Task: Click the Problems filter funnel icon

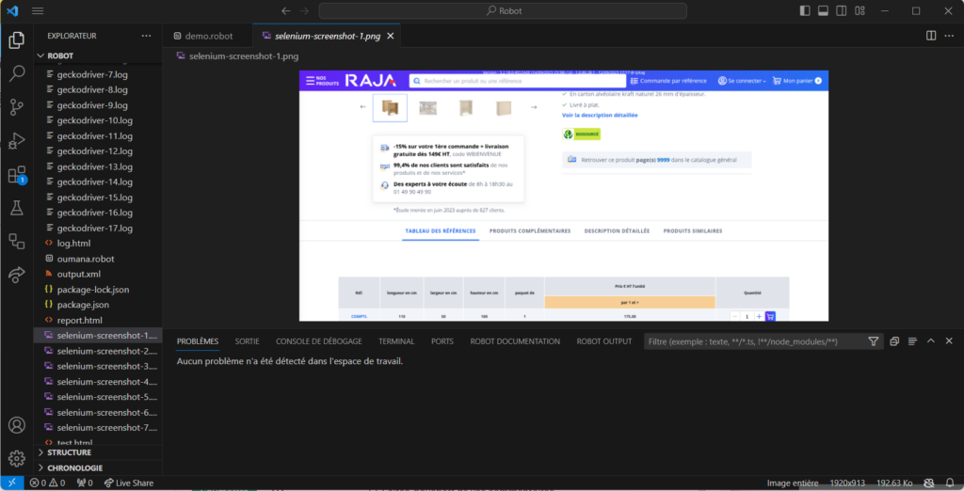Action: pos(873,341)
